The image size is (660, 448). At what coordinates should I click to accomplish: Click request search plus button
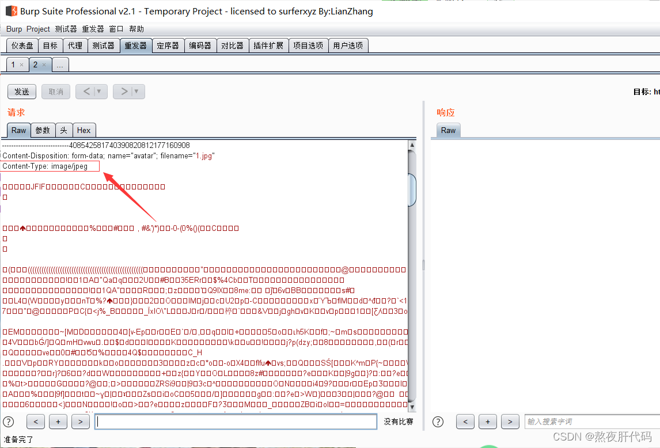58,422
